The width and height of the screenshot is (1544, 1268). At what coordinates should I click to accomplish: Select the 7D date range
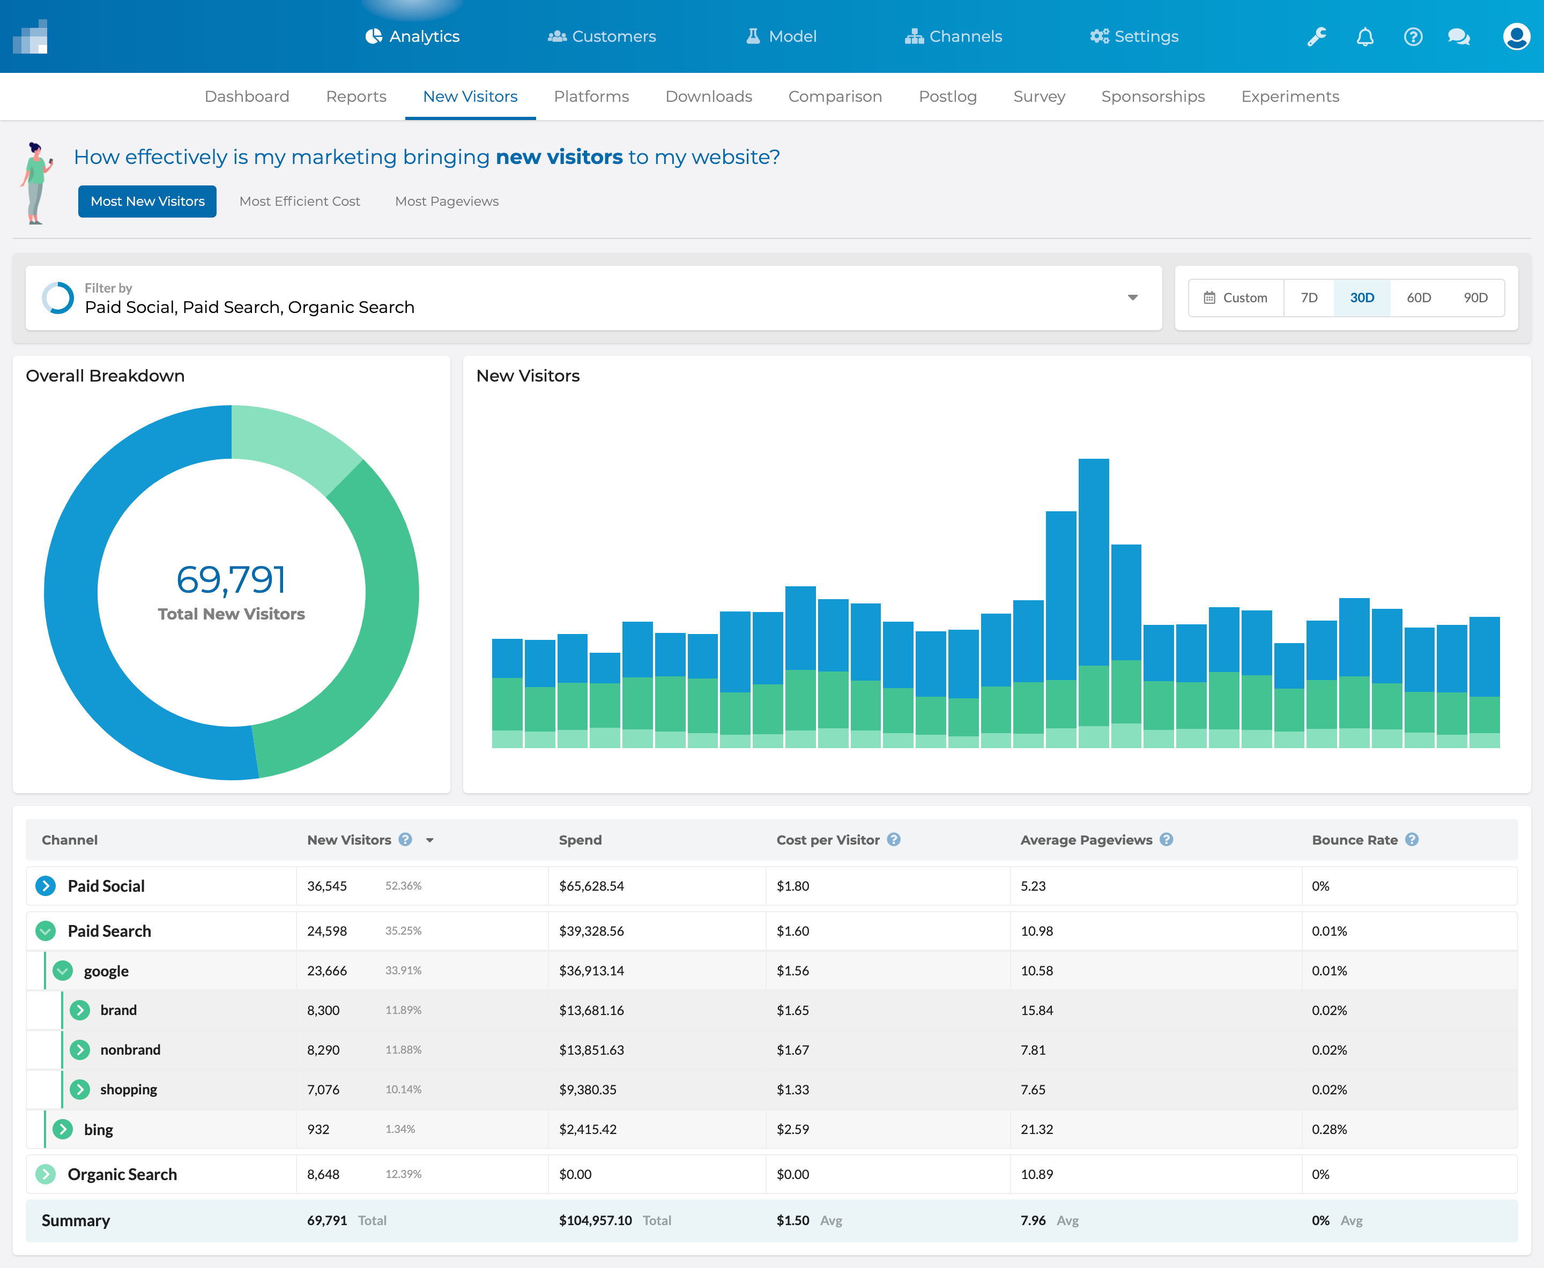pyautogui.click(x=1309, y=297)
